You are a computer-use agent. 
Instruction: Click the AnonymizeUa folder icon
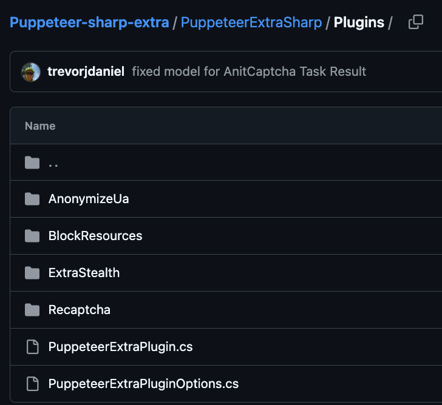32,199
